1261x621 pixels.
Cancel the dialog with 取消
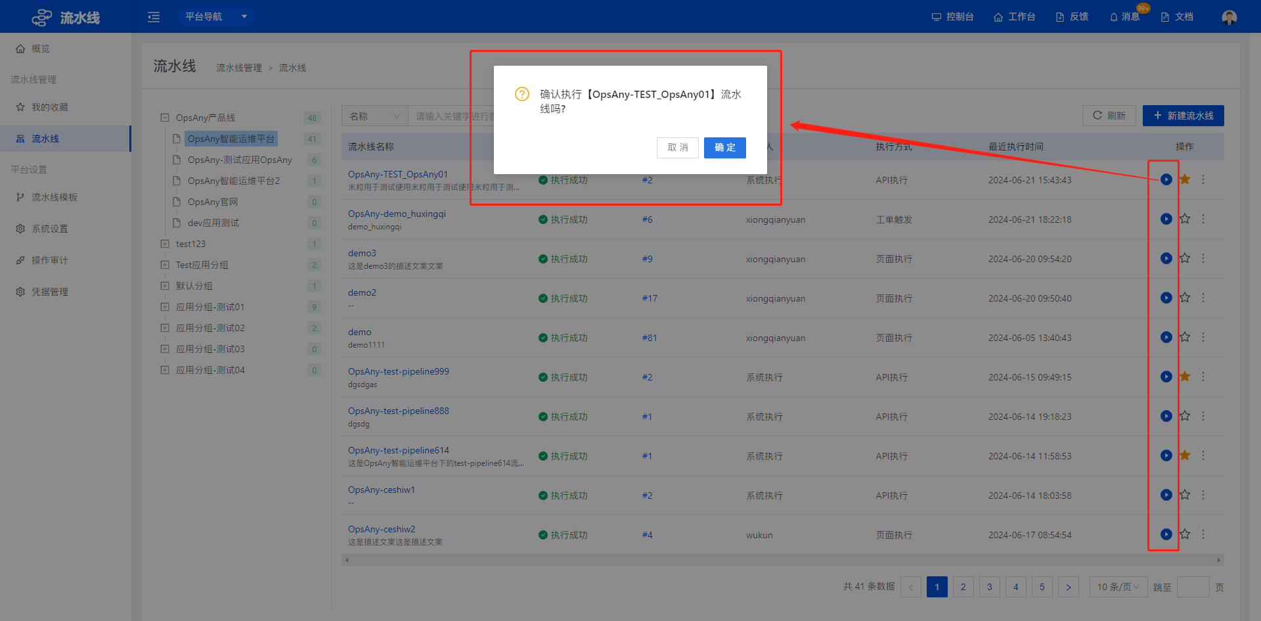pyautogui.click(x=678, y=148)
